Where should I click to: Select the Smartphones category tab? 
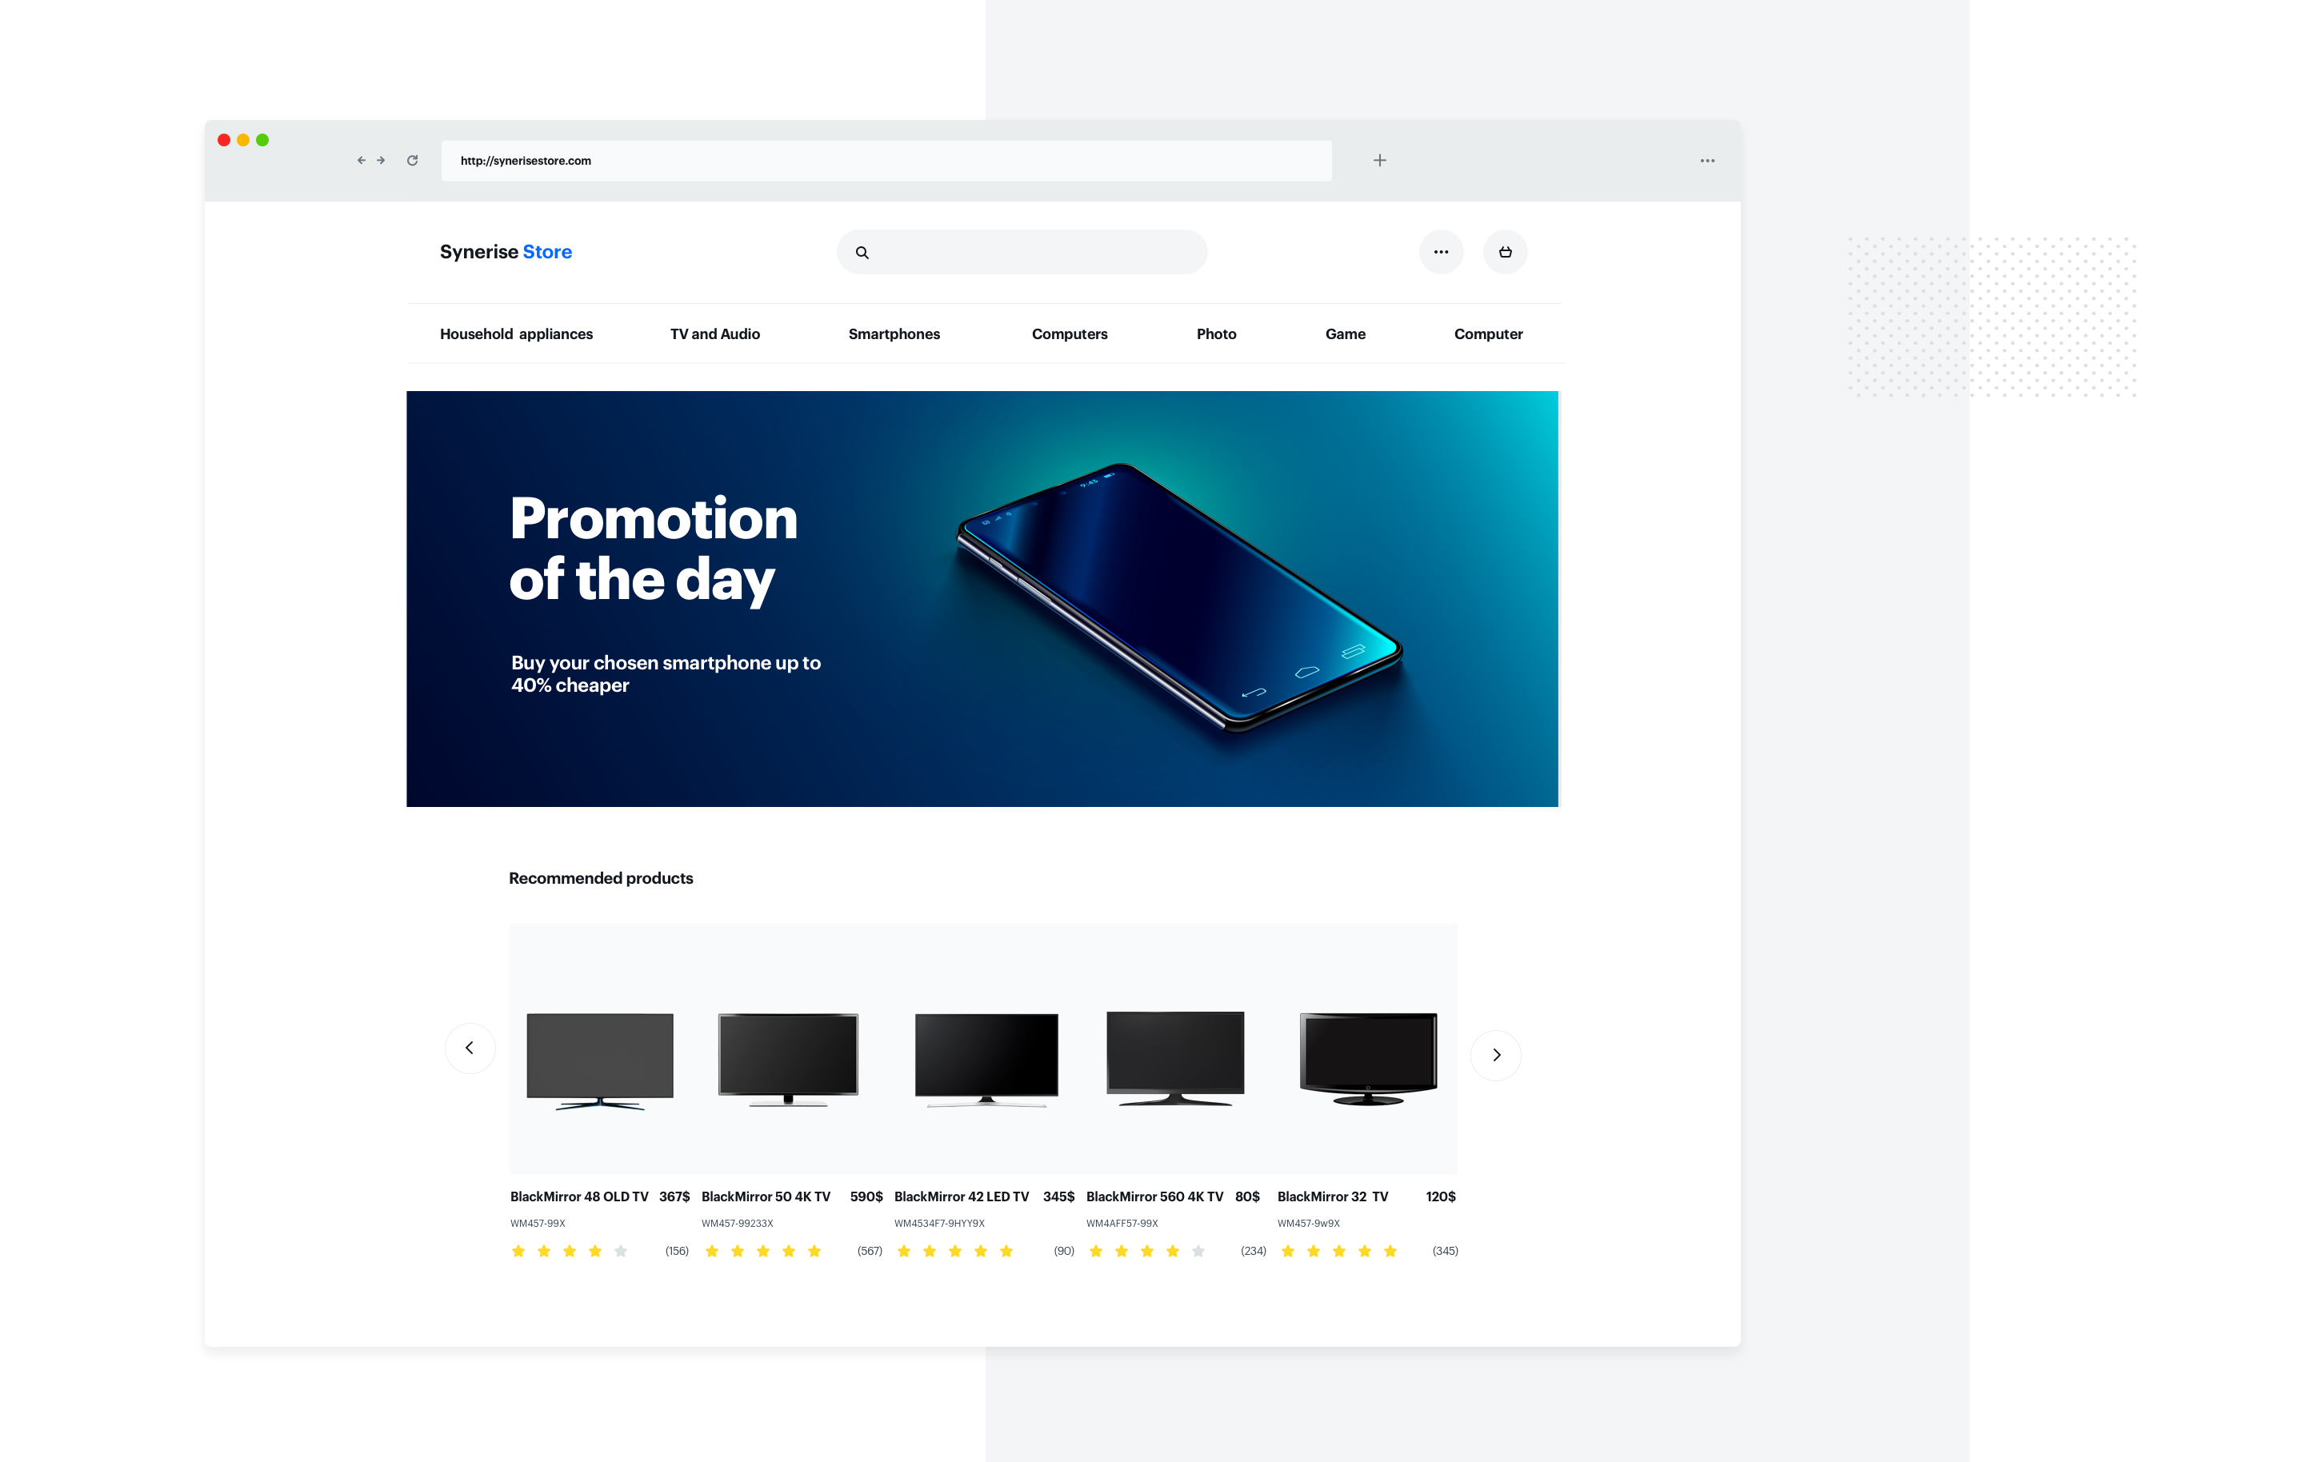point(894,334)
